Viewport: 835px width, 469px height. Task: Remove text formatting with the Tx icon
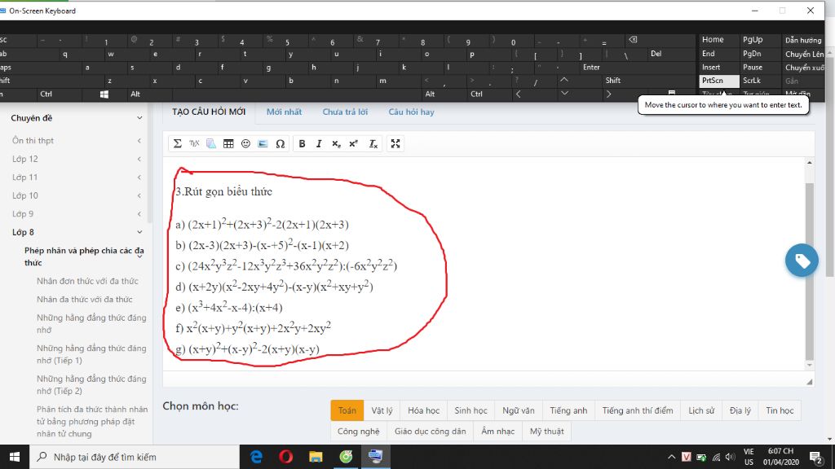373,143
